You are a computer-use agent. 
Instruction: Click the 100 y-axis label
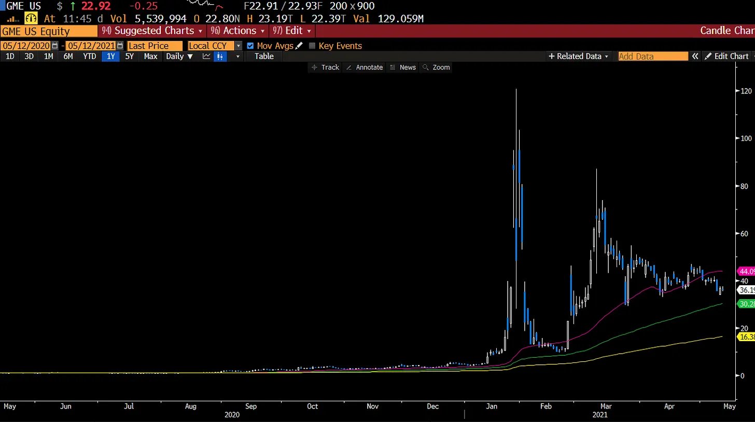click(746, 138)
